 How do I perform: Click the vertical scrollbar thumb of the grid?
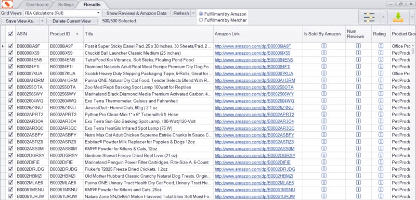point(412,51)
